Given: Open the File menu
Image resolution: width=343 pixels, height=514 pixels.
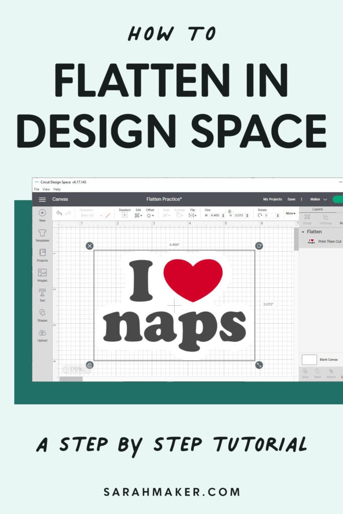Looking at the screenshot, I should pyautogui.click(x=37, y=189).
